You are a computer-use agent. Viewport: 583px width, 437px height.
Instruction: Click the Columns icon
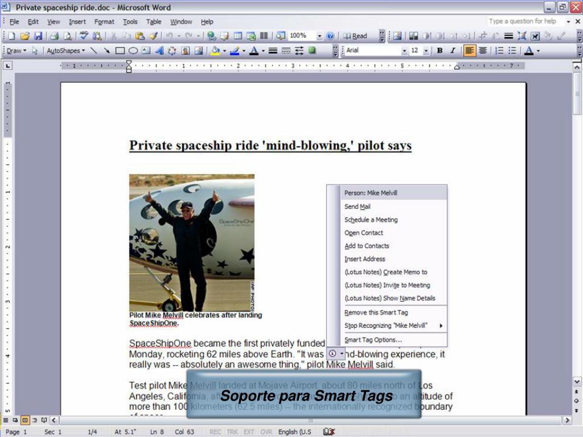264,36
